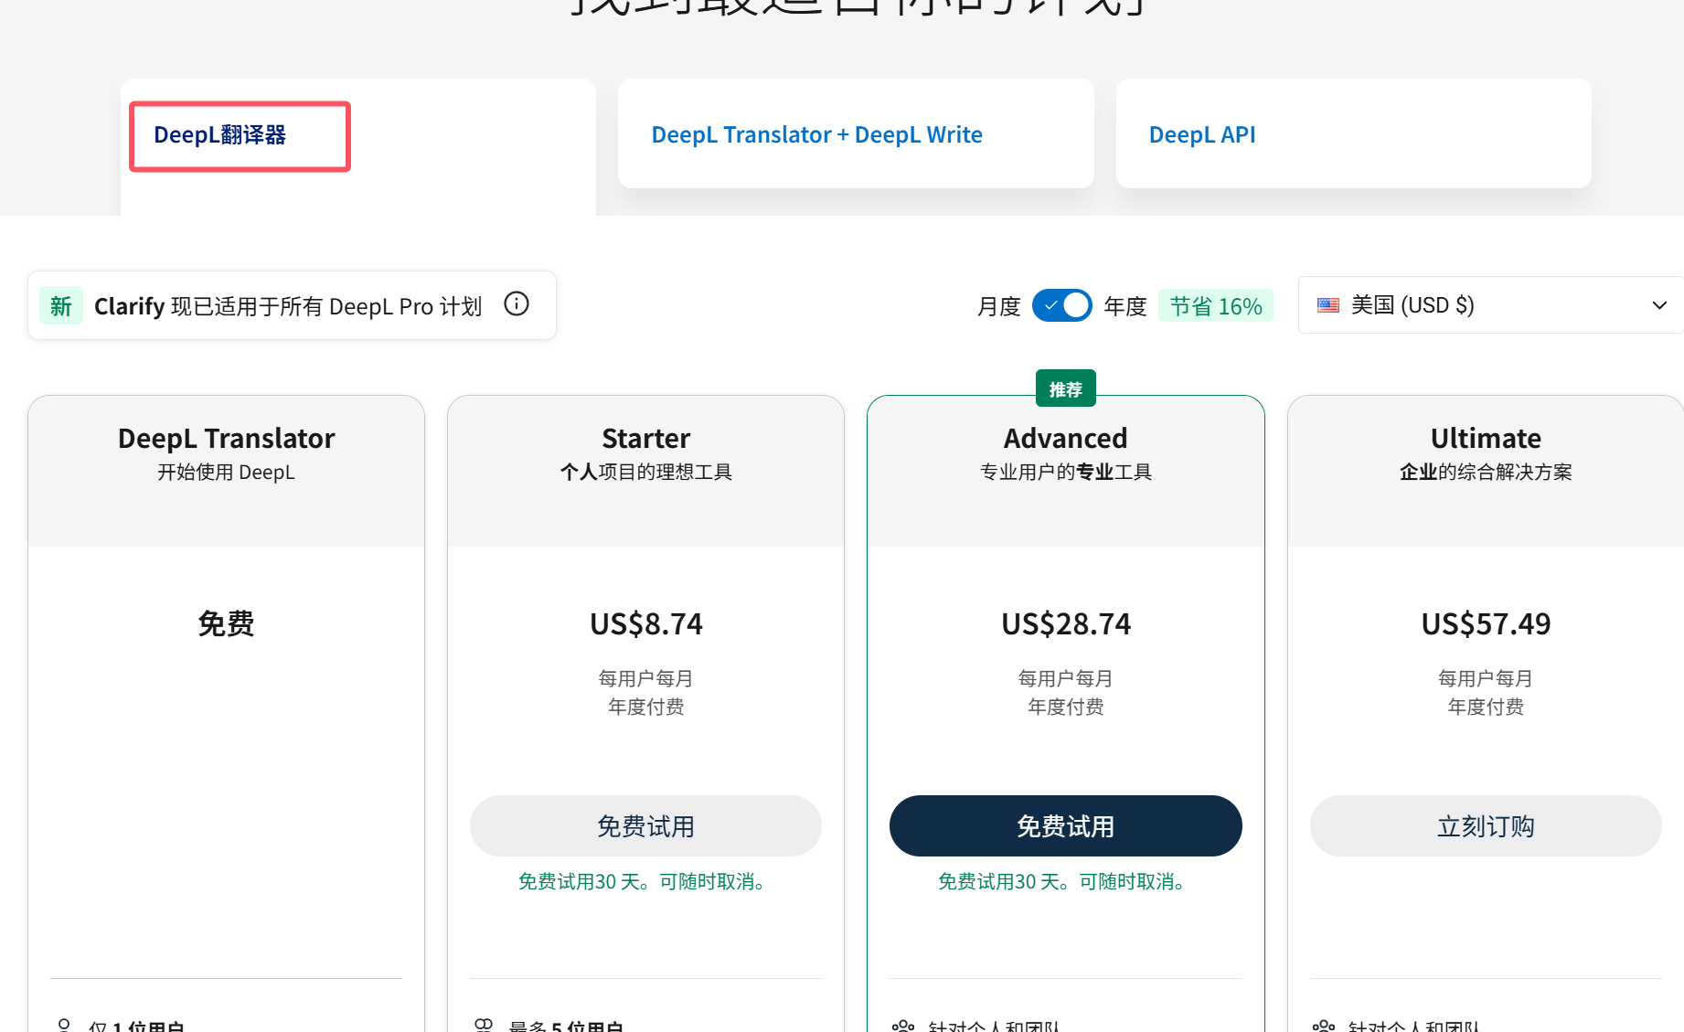This screenshot has width=1684, height=1032.
Task: Click the 节省 16% savings label
Action: click(1216, 305)
